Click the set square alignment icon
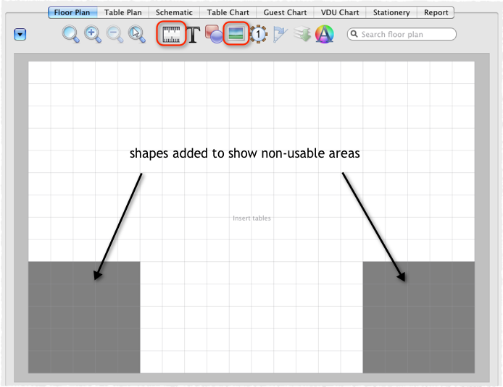 click(x=280, y=34)
